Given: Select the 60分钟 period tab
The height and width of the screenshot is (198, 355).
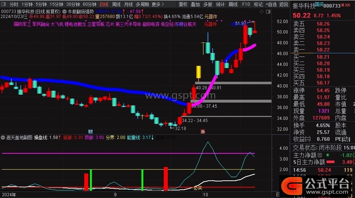Looking at the screenshot, I should [x=89, y=4].
